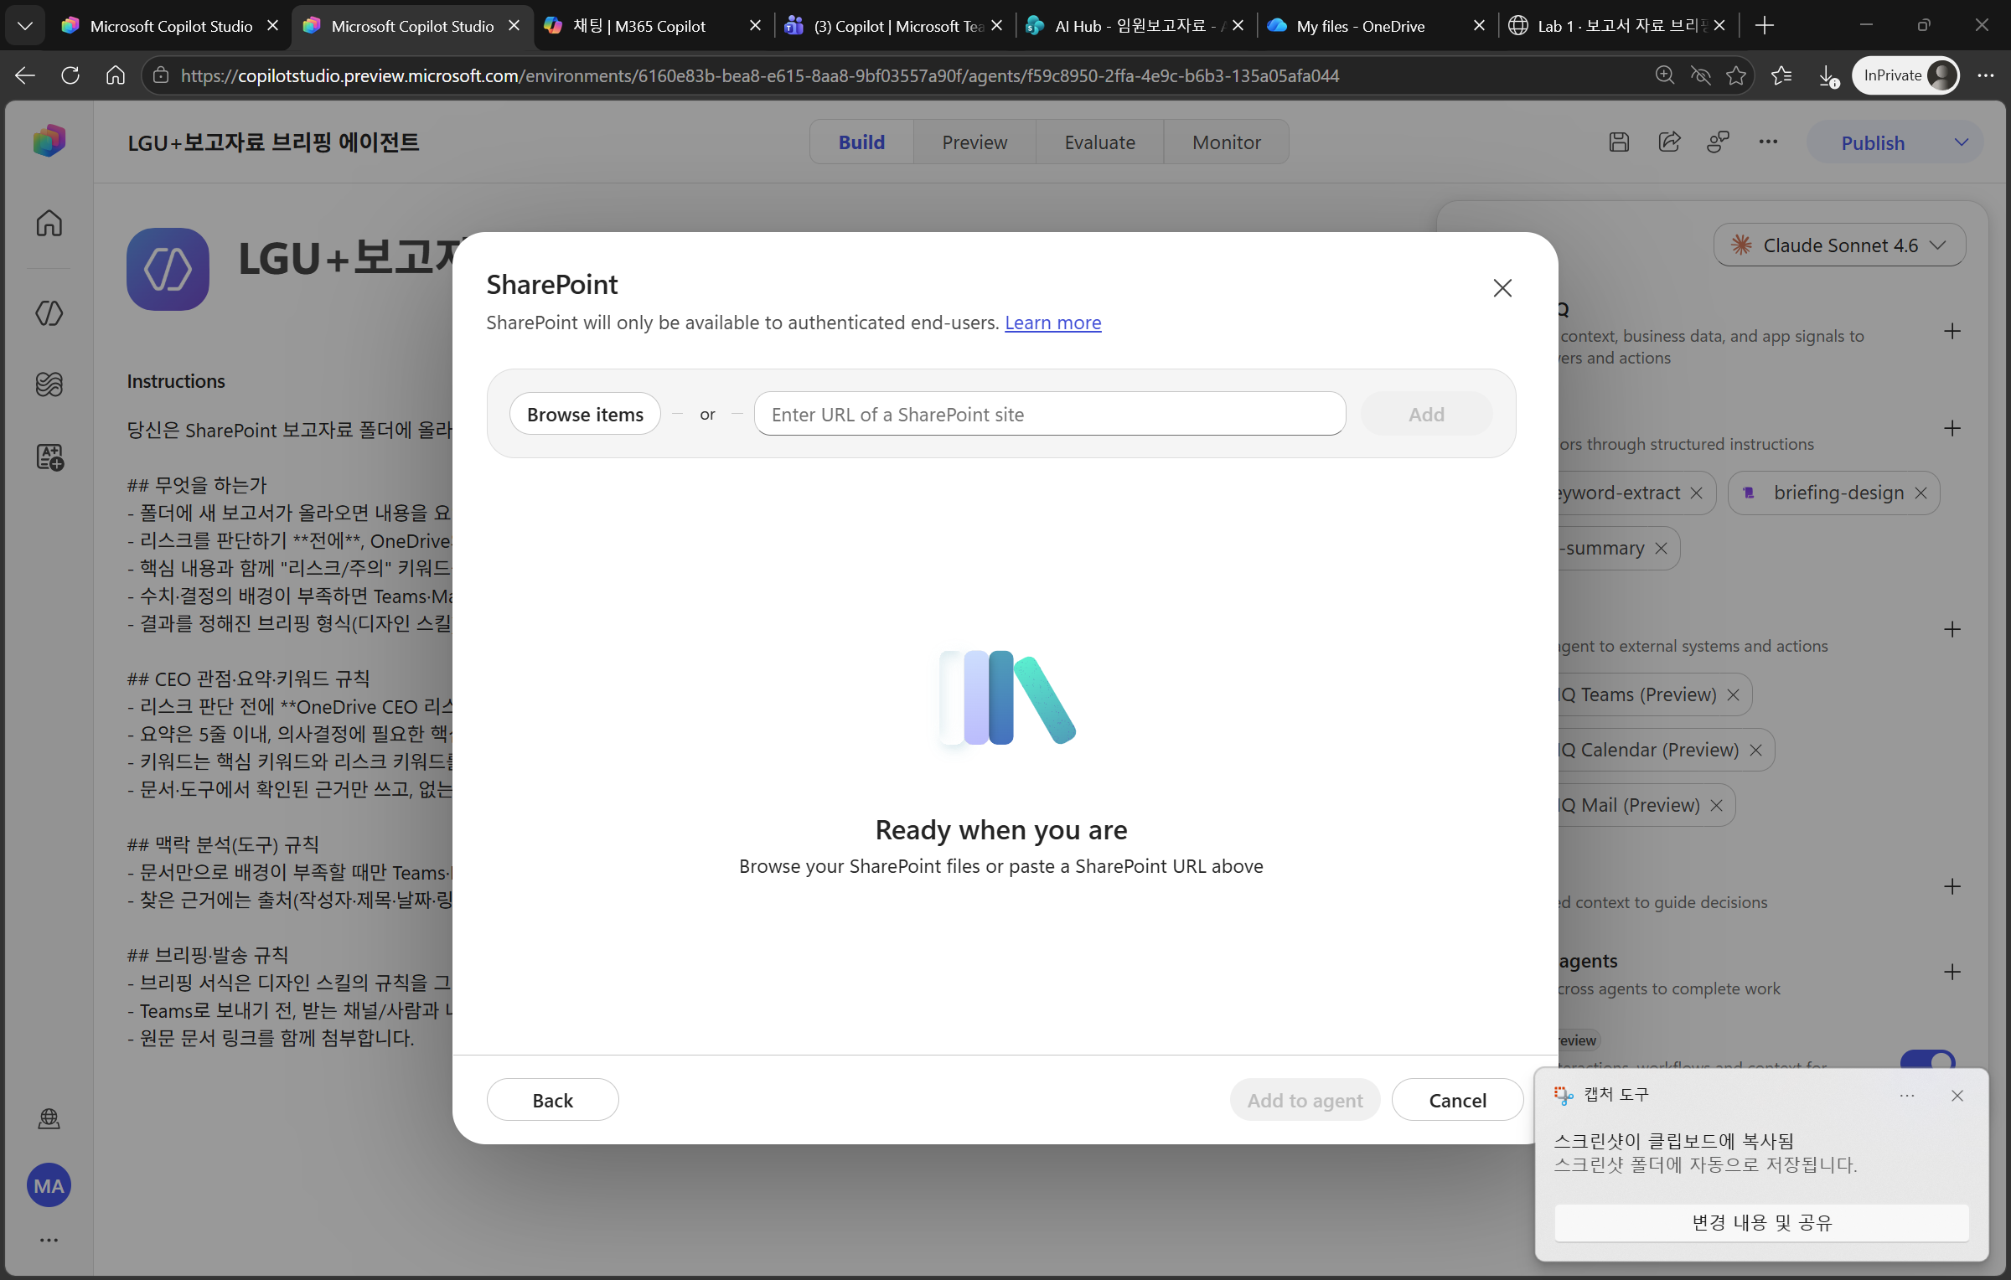This screenshot has height=1280, width=2011.
Task: Click the agent's purple avatar icon
Action: [x=168, y=269]
